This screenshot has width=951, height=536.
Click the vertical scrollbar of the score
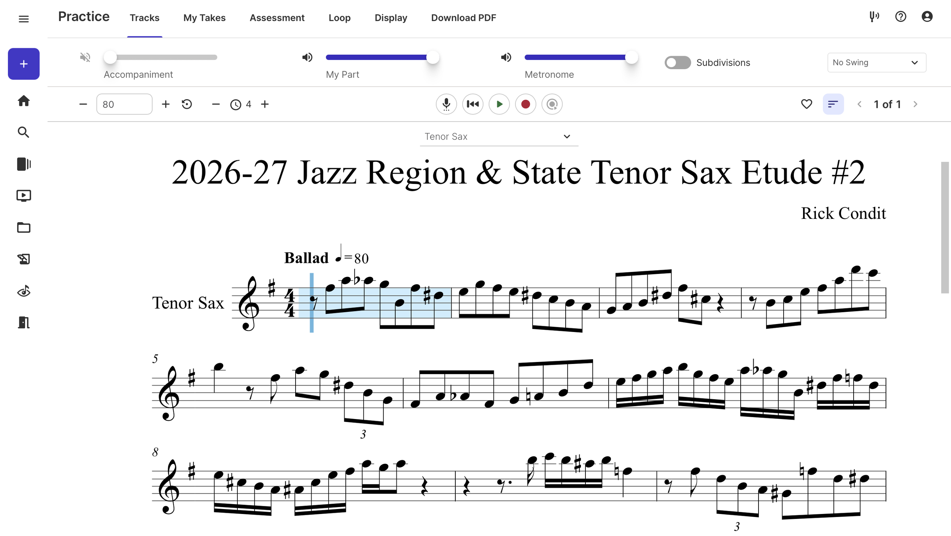click(945, 228)
